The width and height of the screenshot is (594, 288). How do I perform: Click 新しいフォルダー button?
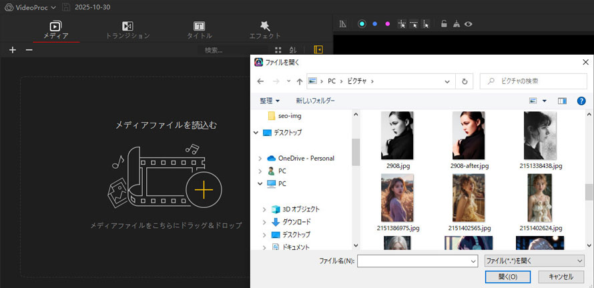(x=315, y=101)
